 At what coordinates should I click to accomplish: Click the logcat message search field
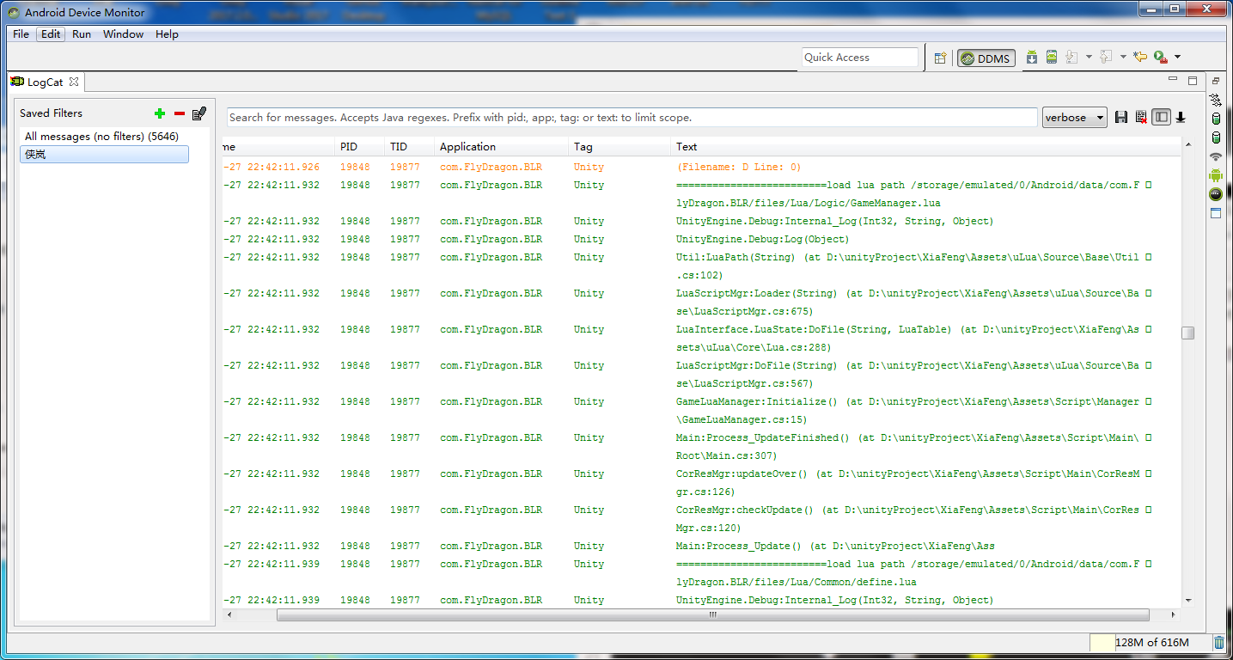pyautogui.click(x=632, y=118)
